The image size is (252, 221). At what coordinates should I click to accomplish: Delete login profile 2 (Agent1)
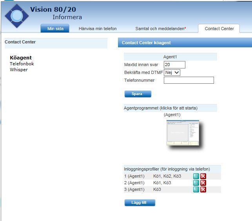[203, 183]
